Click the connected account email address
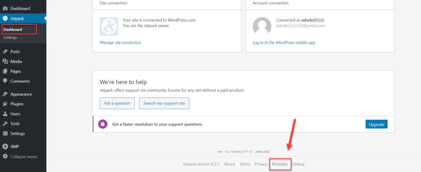421x172 pixels. coord(301,26)
